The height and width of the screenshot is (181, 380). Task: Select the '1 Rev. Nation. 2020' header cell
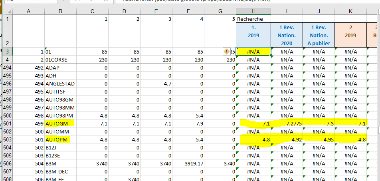(x=286, y=35)
